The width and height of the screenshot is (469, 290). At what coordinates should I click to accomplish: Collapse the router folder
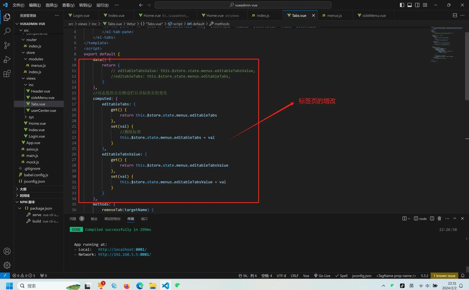(x=32, y=40)
